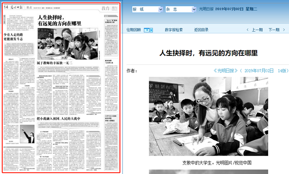This screenshot has height=174, width=289.
Task: Click the 把小我融入祖国、人民的大我中 article heading
Action: 58,119
